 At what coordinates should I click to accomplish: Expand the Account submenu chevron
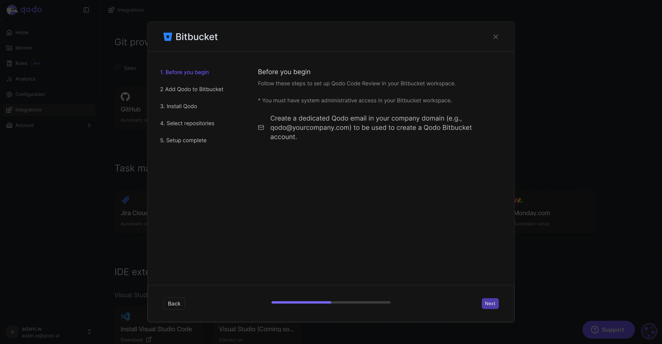pos(89,125)
